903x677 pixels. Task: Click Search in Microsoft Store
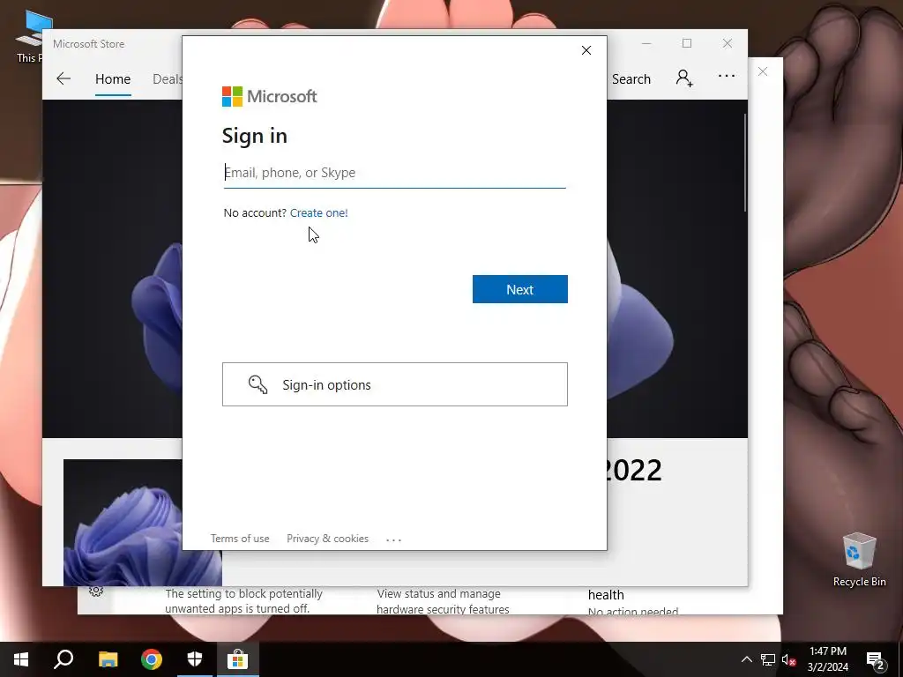(x=631, y=78)
